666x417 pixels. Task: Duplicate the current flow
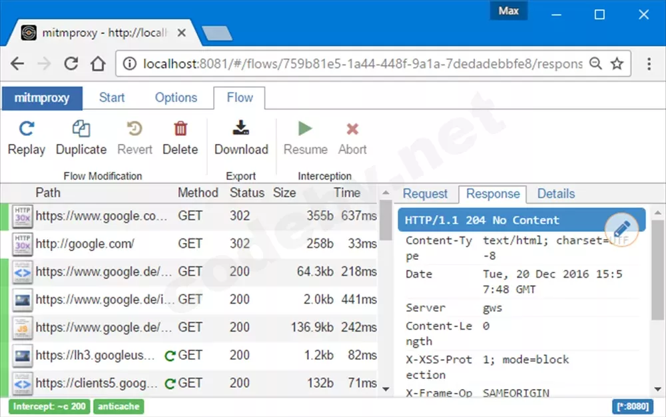[x=80, y=137]
